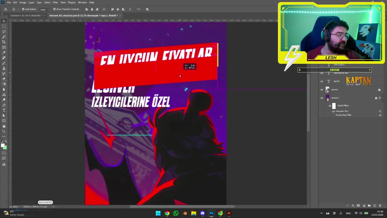Align horizontal centers in options bar
This screenshot has width=387, height=218.
(x=92, y=9)
